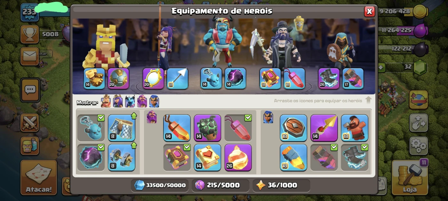
Task: Select the green Lavaloon Puppet equipment level 14
Action: click(x=207, y=128)
